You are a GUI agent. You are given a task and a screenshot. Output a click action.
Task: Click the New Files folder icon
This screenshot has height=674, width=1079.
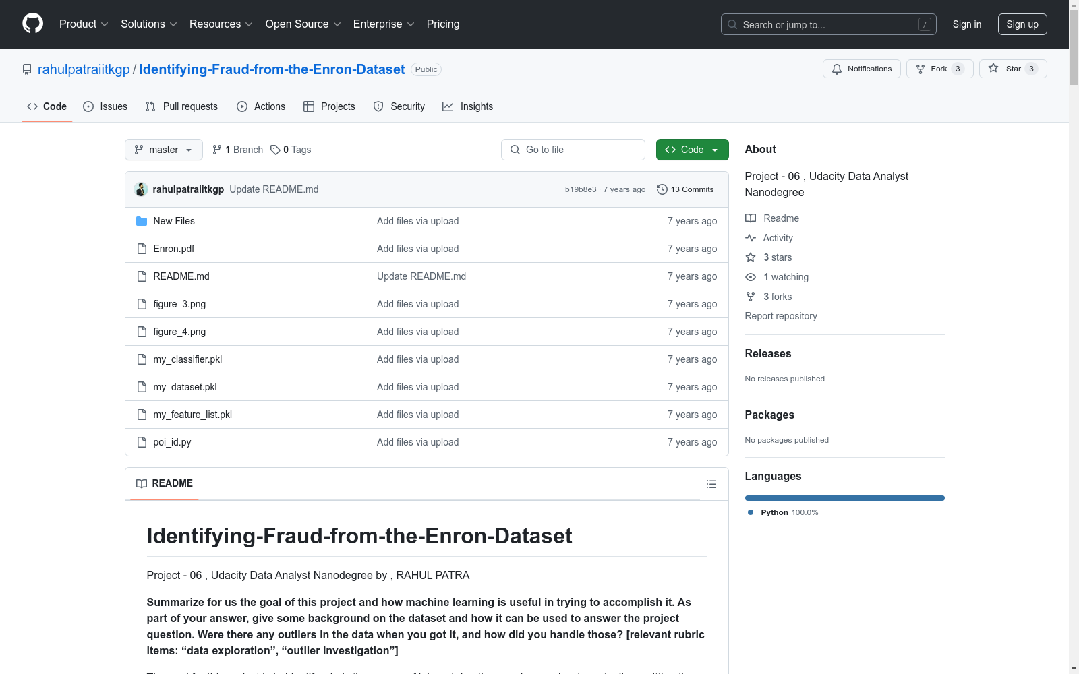point(142,221)
